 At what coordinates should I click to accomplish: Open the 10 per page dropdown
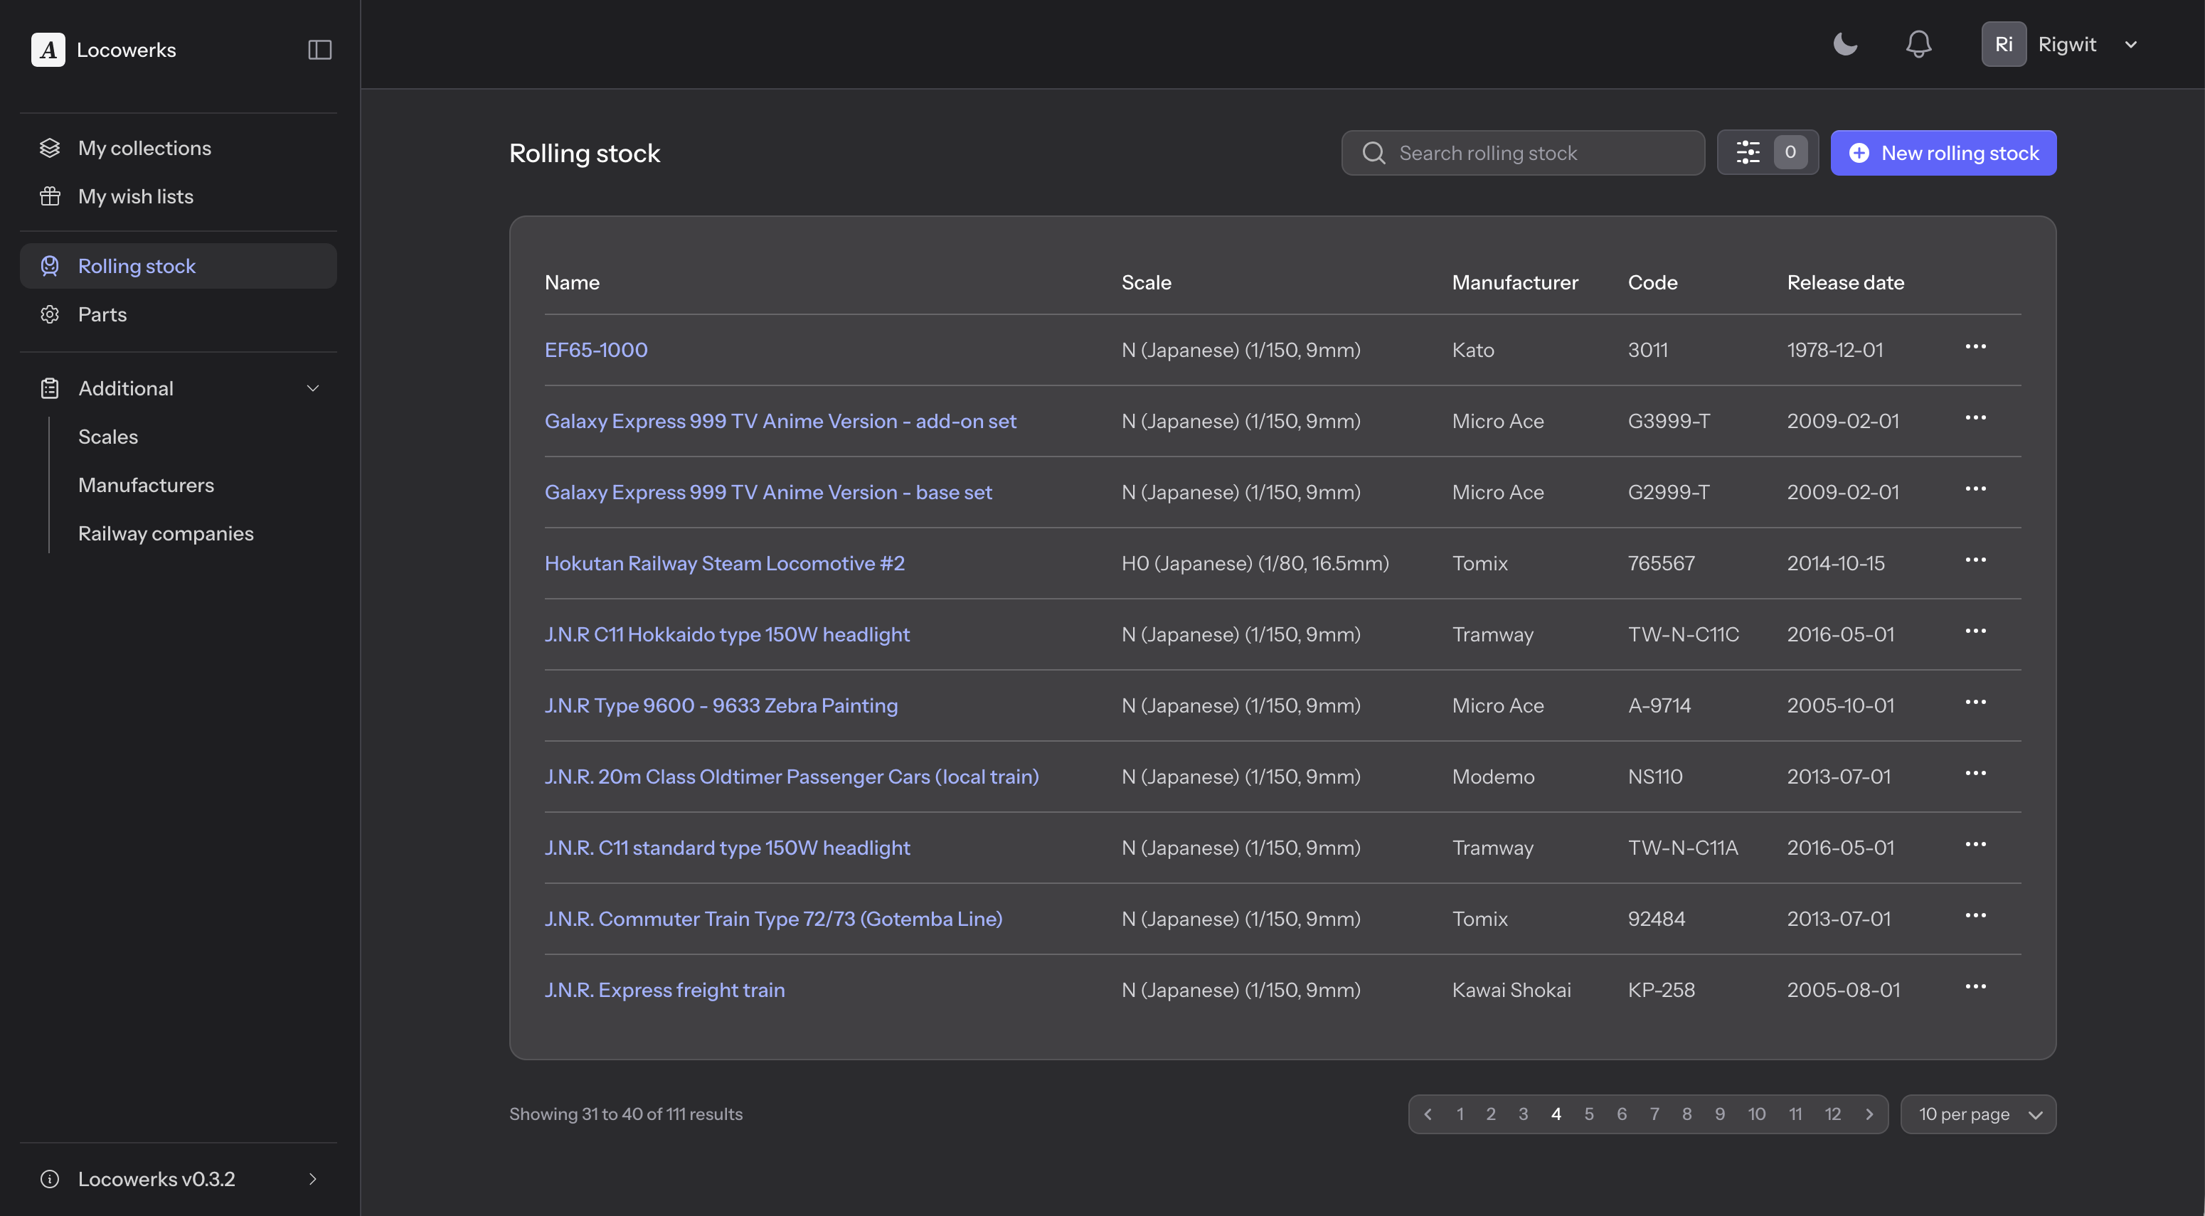1978,1114
